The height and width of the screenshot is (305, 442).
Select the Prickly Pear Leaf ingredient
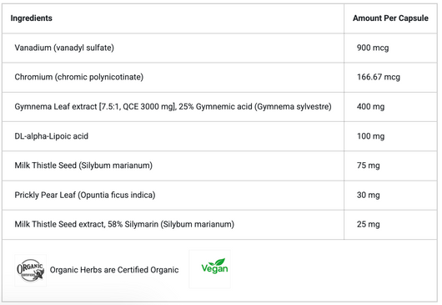pyautogui.click(x=85, y=195)
